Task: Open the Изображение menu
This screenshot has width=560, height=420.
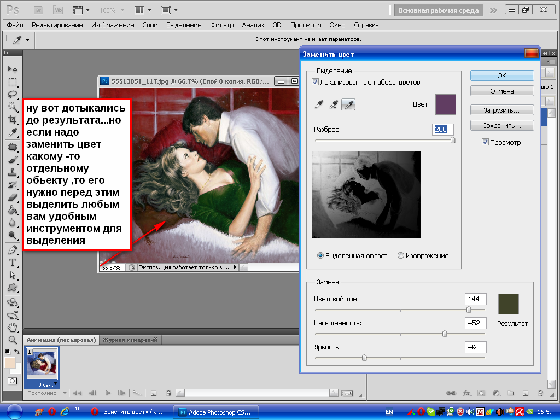Action: [x=113, y=25]
